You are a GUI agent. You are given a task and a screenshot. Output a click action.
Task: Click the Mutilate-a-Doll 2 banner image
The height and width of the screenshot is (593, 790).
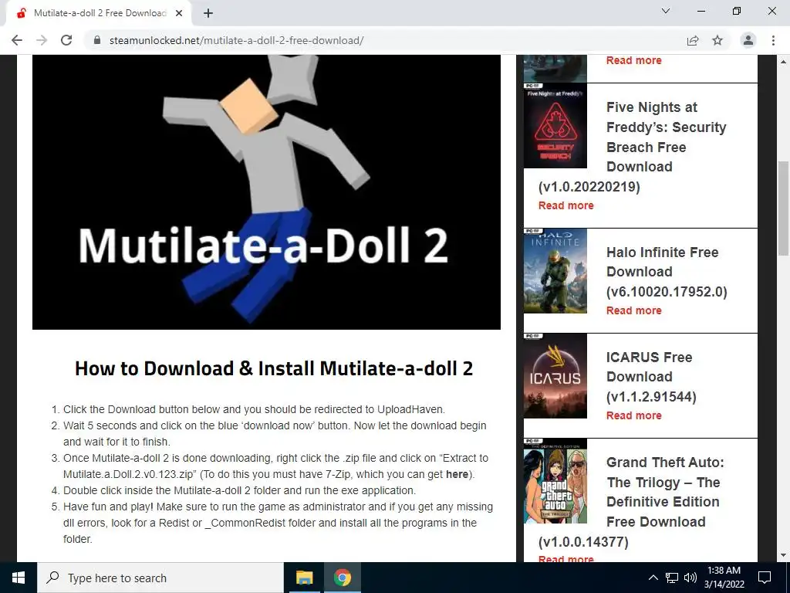point(266,192)
